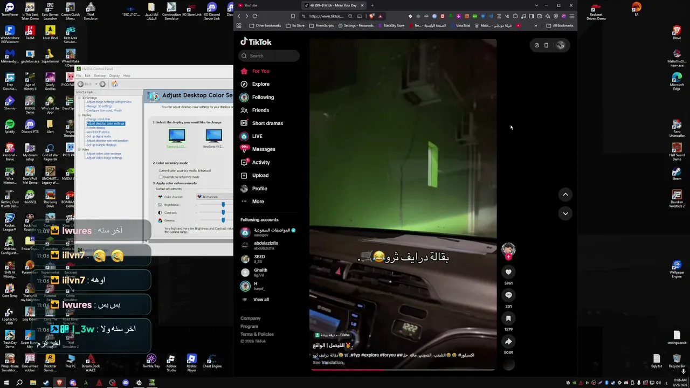The height and width of the screenshot is (388, 690).
Task: Enable Override to reference mode checkbox
Action: tap(161, 177)
